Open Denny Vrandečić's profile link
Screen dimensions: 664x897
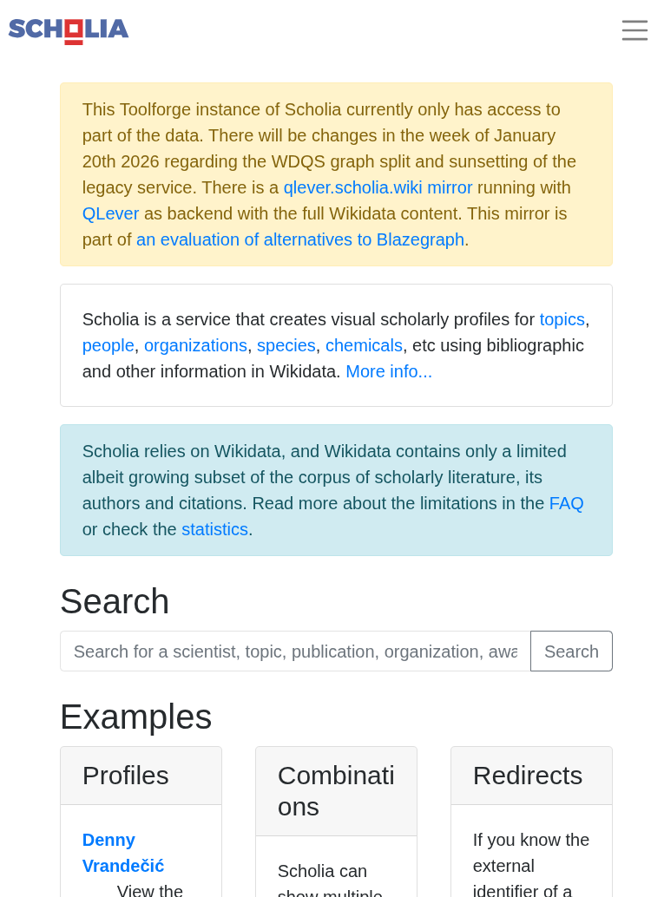click(x=123, y=853)
